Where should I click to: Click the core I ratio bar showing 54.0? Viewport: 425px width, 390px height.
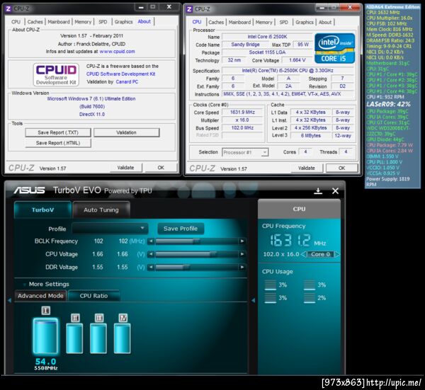[x=45, y=335]
